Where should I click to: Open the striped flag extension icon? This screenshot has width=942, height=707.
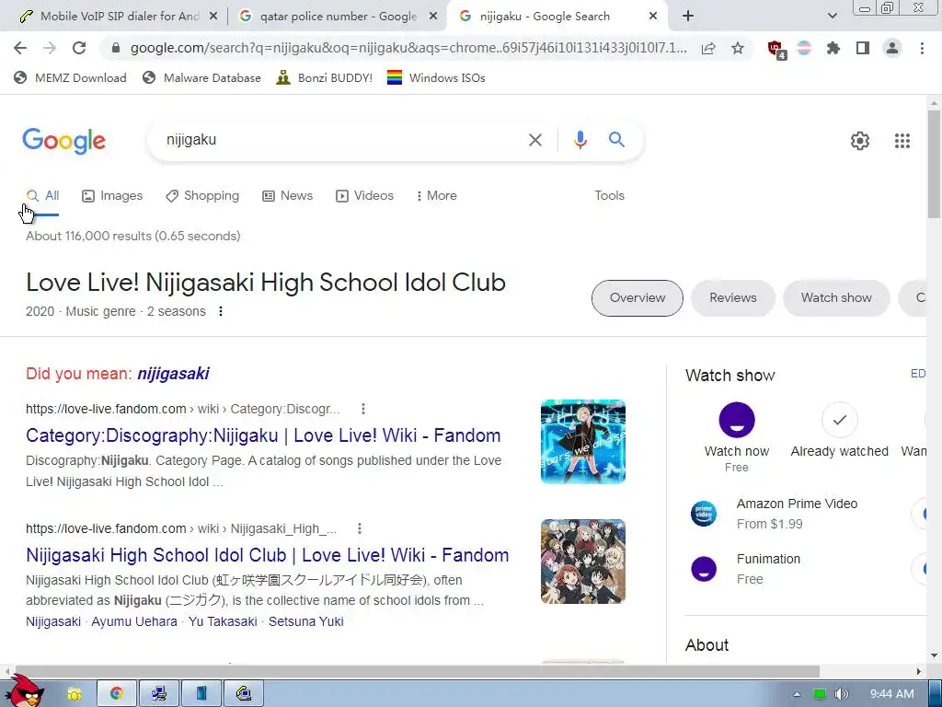coord(804,48)
